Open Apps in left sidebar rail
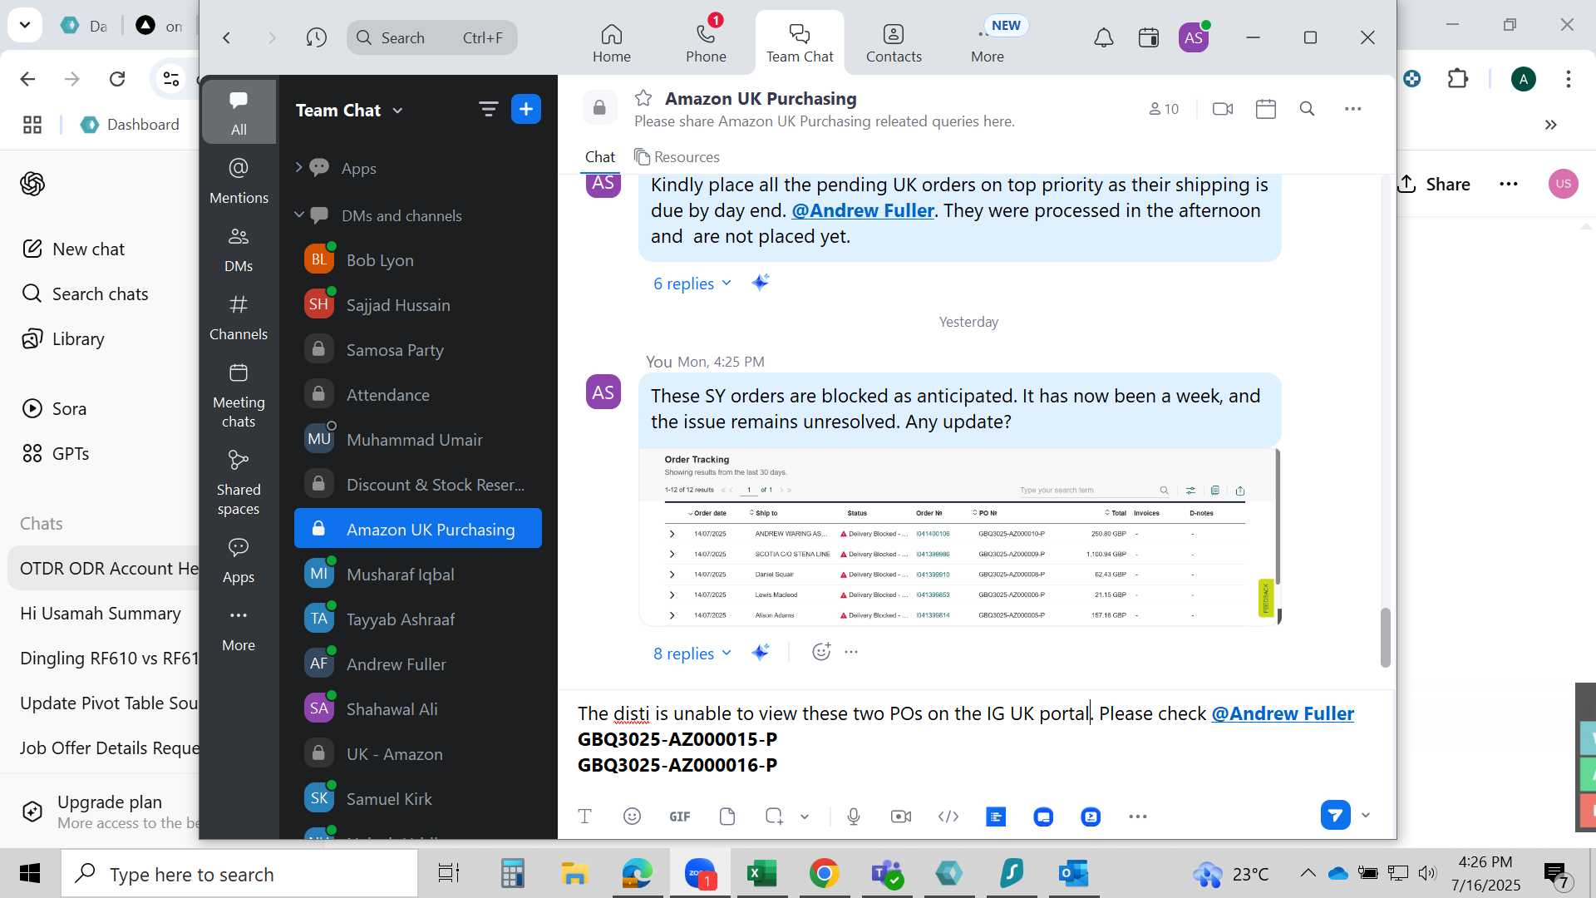This screenshot has height=898, width=1596. coord(239,560)
